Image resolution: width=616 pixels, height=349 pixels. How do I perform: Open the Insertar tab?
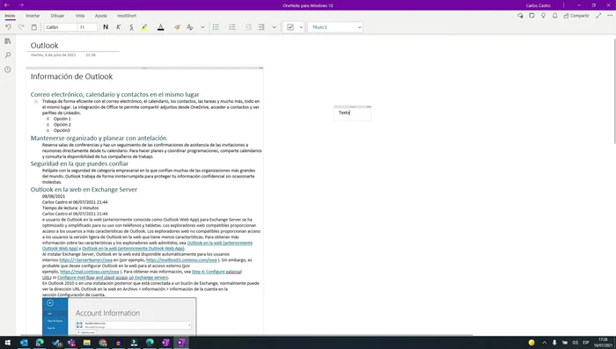(33, 16)
